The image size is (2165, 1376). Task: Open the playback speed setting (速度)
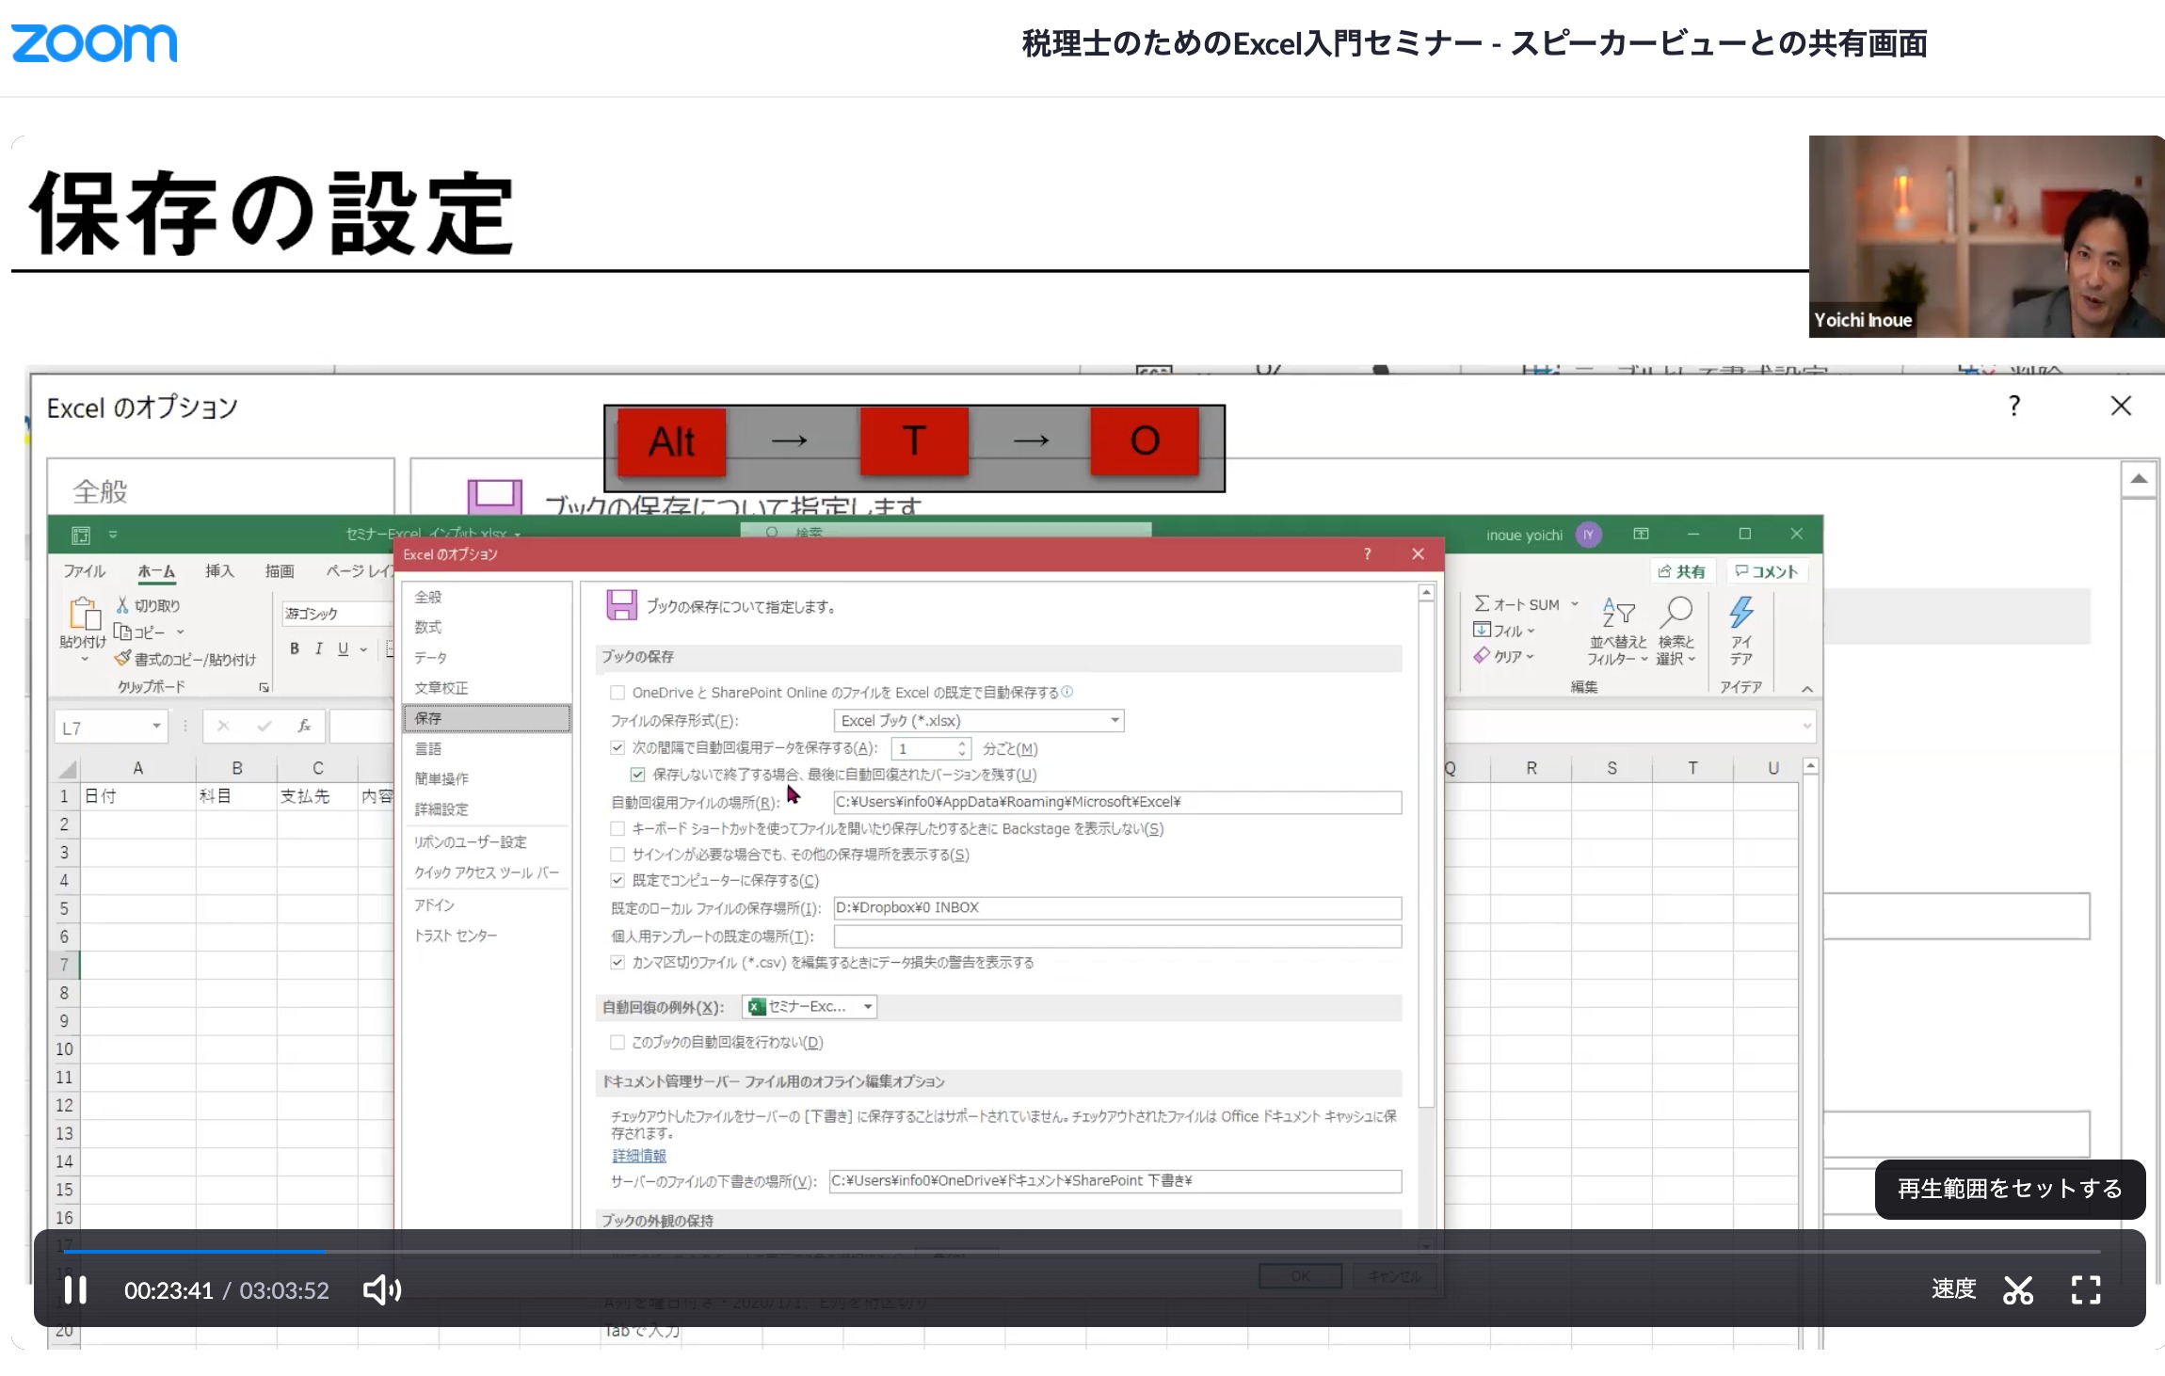tap(1953, 1288)
